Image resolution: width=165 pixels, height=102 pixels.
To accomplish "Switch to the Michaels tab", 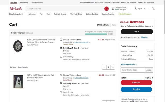I will [x=14, y=2].
